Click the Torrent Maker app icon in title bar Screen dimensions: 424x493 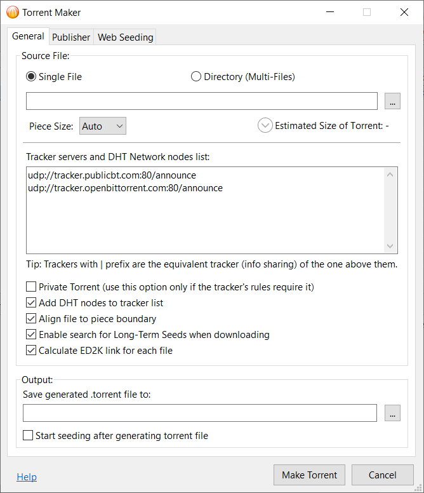[12, 12]
